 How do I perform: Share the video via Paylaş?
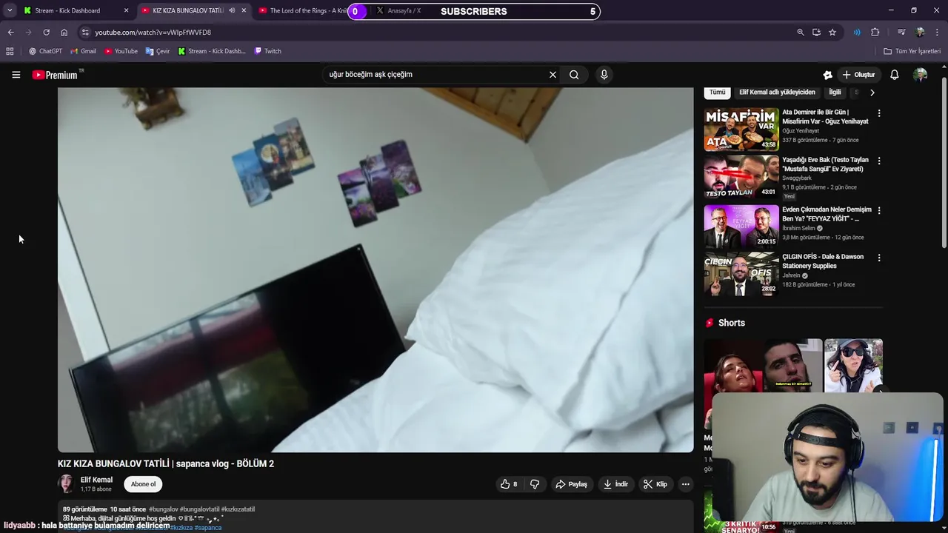tap(571, 484)
